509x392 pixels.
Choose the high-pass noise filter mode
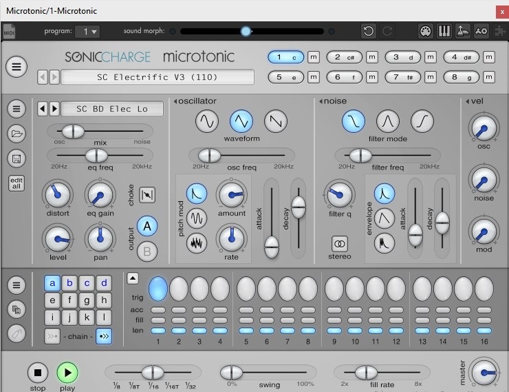(x=422, y=122)
